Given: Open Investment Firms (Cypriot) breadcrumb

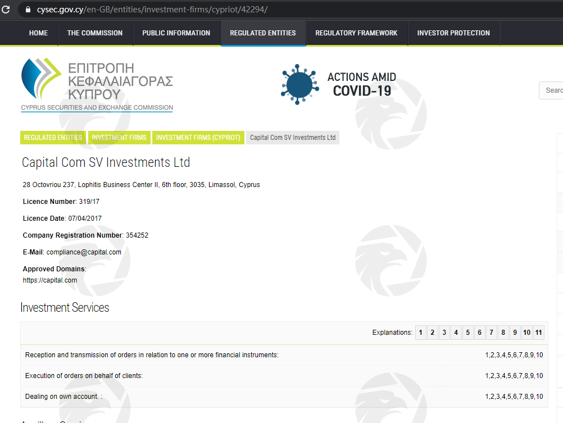Looking at the screenshot, I should click(198, 138).
